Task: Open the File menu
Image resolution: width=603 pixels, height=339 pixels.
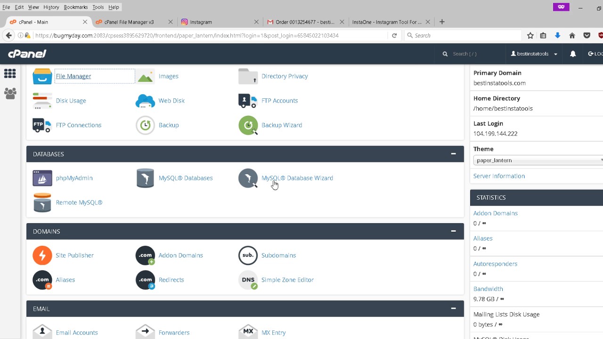Action: [6, 7]
